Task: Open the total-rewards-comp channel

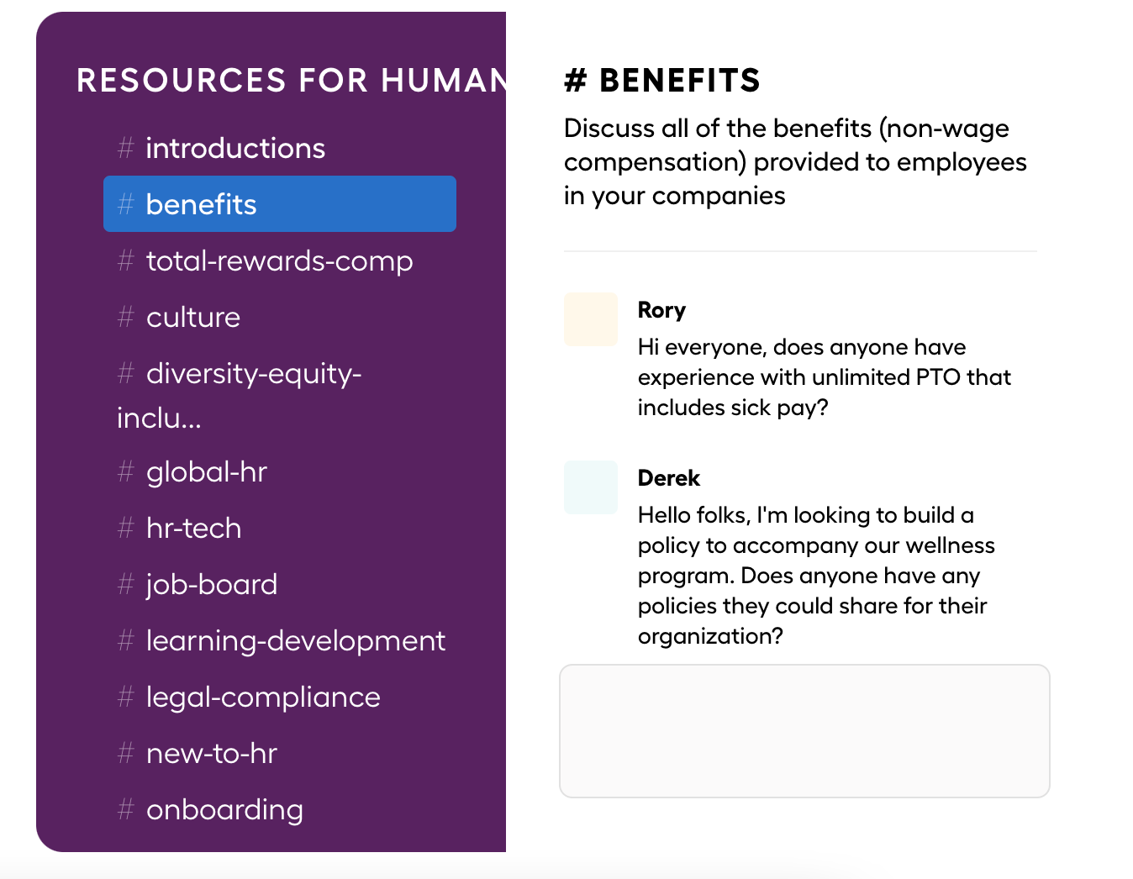Action: [279, 261]
